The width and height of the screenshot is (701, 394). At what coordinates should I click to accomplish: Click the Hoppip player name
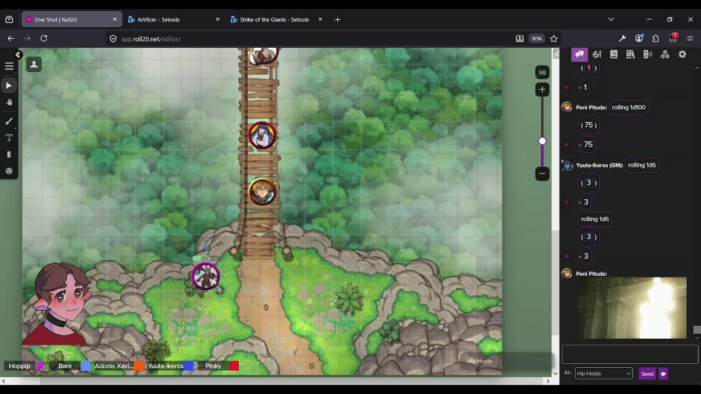(20, 366)
